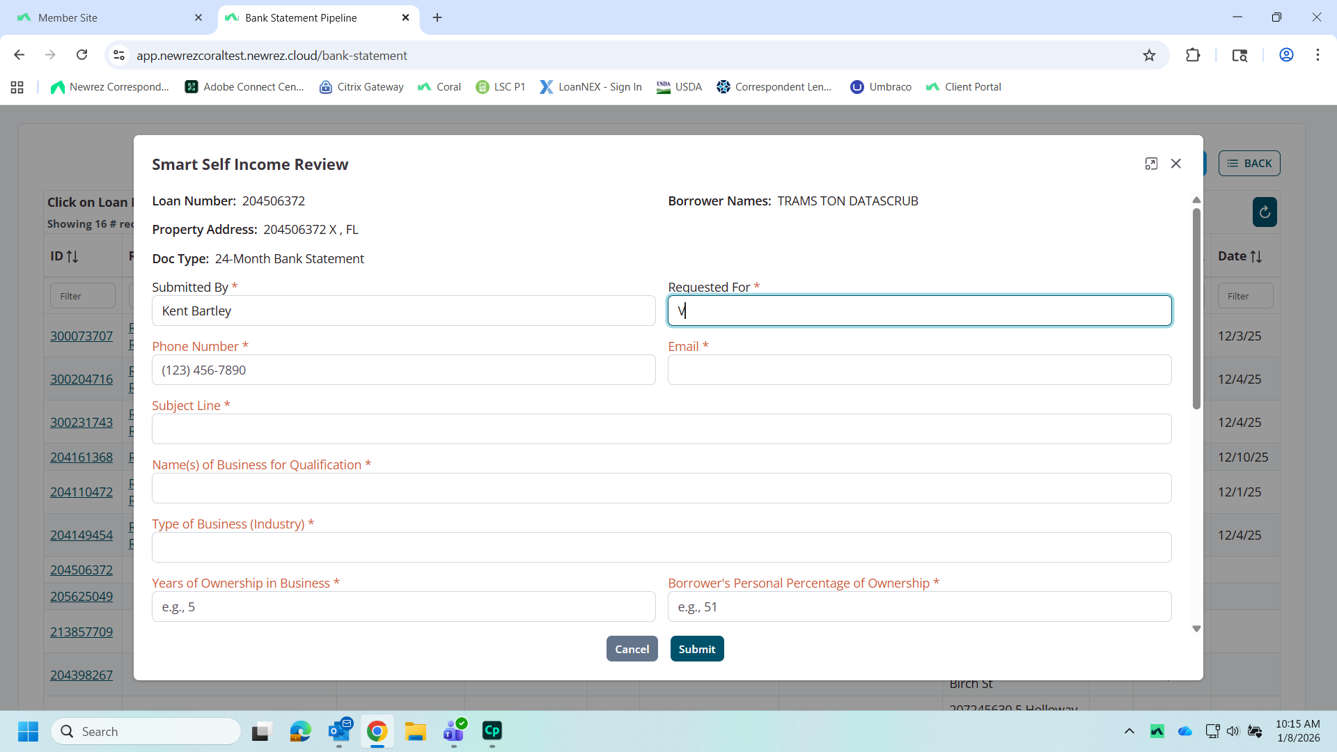This screenshot has height=752, width=1337.
Task: Click the dialog scrollbar down arrow
Action: (x=1196, y=629)
